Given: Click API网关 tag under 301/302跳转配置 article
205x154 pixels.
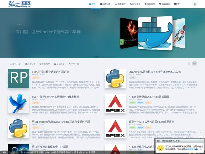Looking at the screenshot, I should coord(141,103).
